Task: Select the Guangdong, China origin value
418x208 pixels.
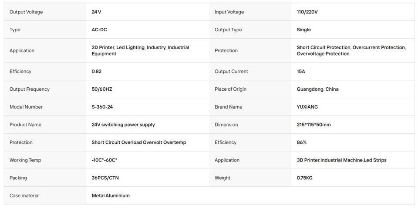Action: (x=317, y=89)
